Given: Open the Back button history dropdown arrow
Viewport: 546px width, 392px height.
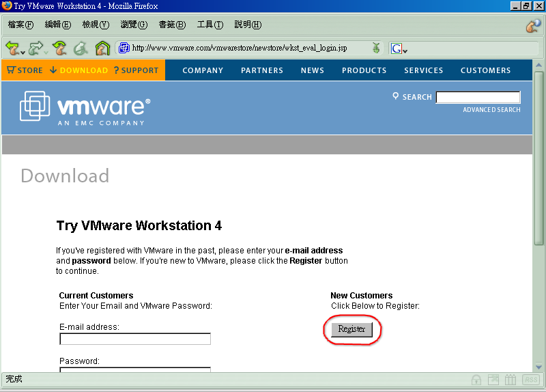Looking at the screenshot, I should click(23, 51).
